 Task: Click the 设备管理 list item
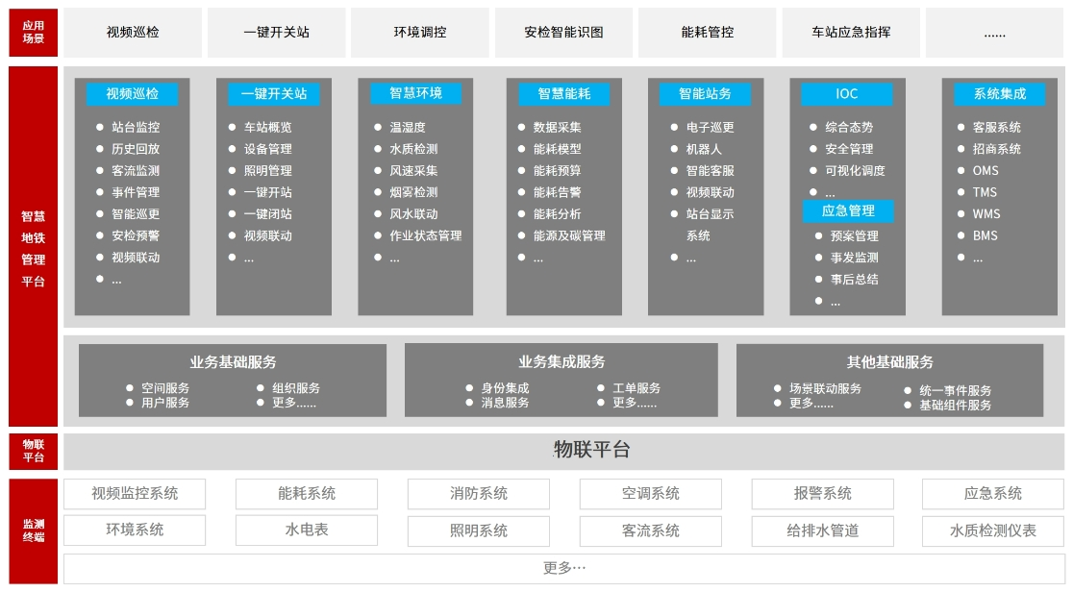pyautogui.click(x=267, y=149)
